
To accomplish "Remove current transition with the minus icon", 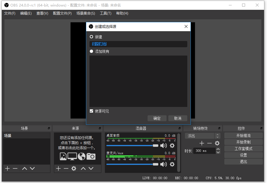I will (209, 143).
